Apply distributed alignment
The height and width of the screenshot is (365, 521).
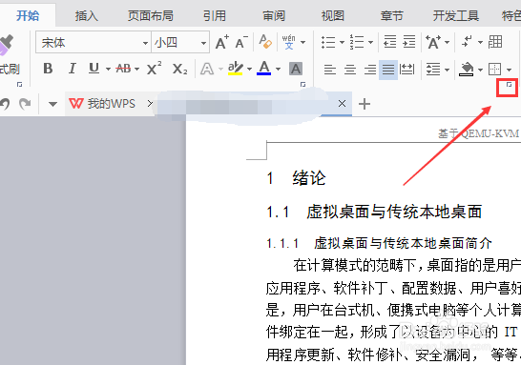[x=407, y=70]
